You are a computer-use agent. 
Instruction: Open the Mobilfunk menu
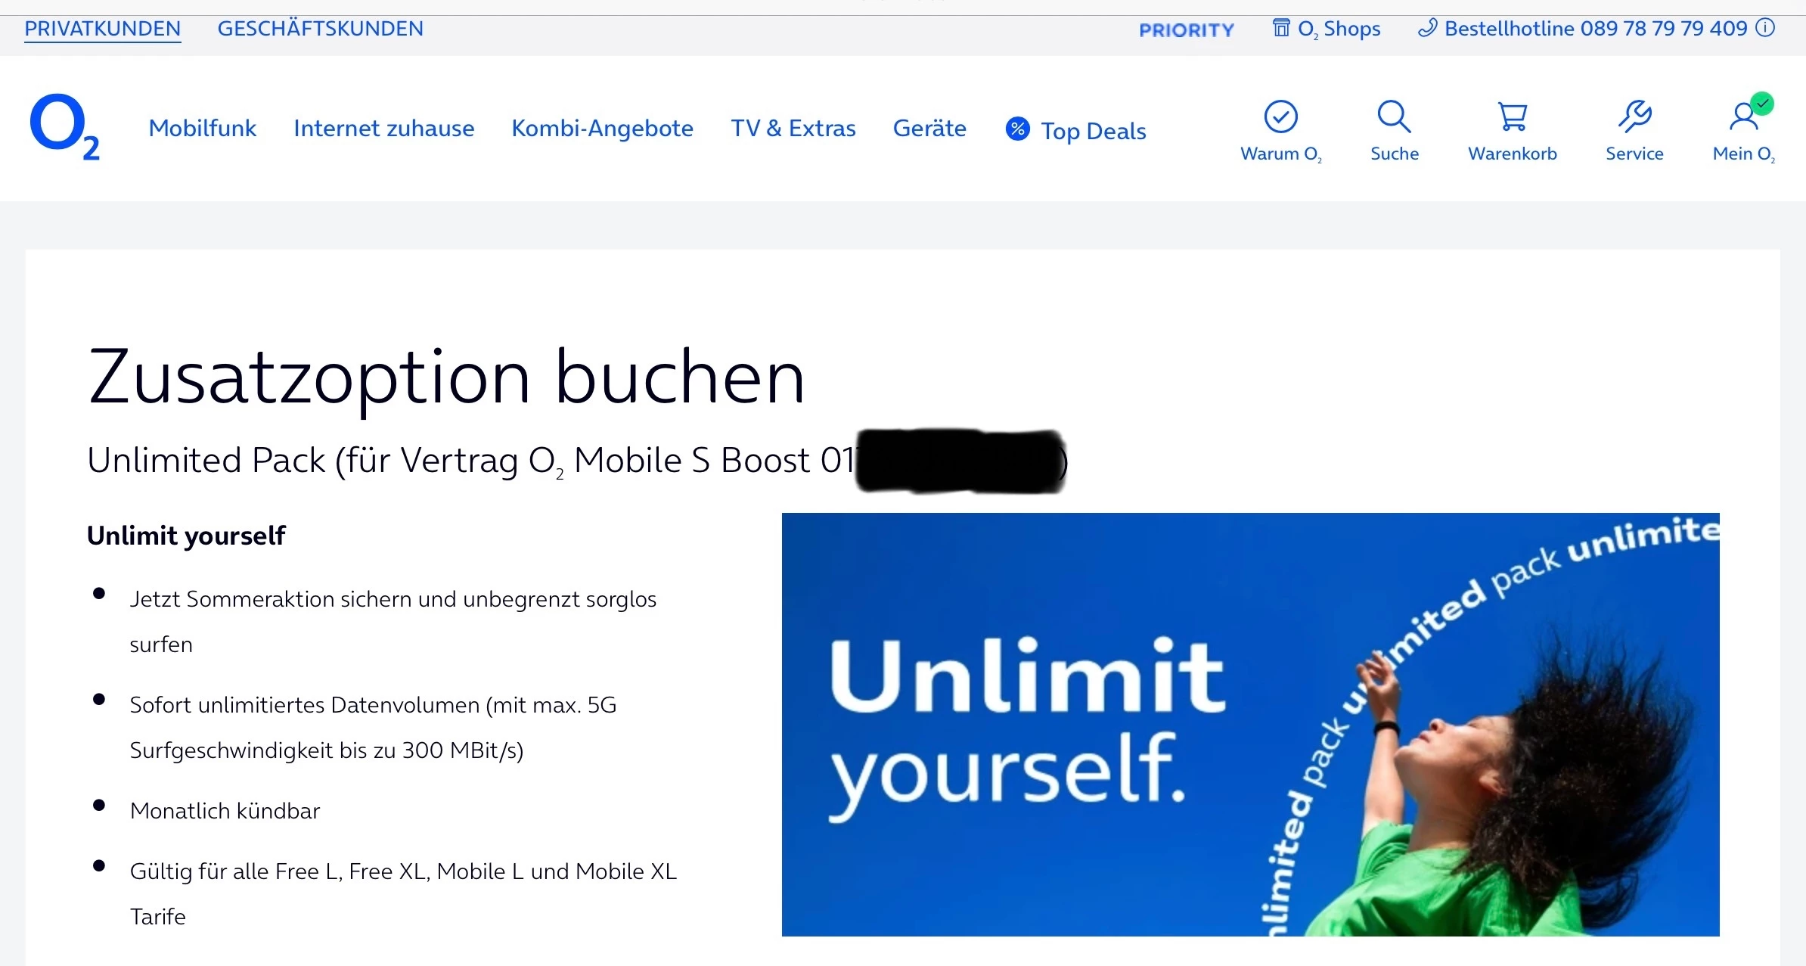203,129
